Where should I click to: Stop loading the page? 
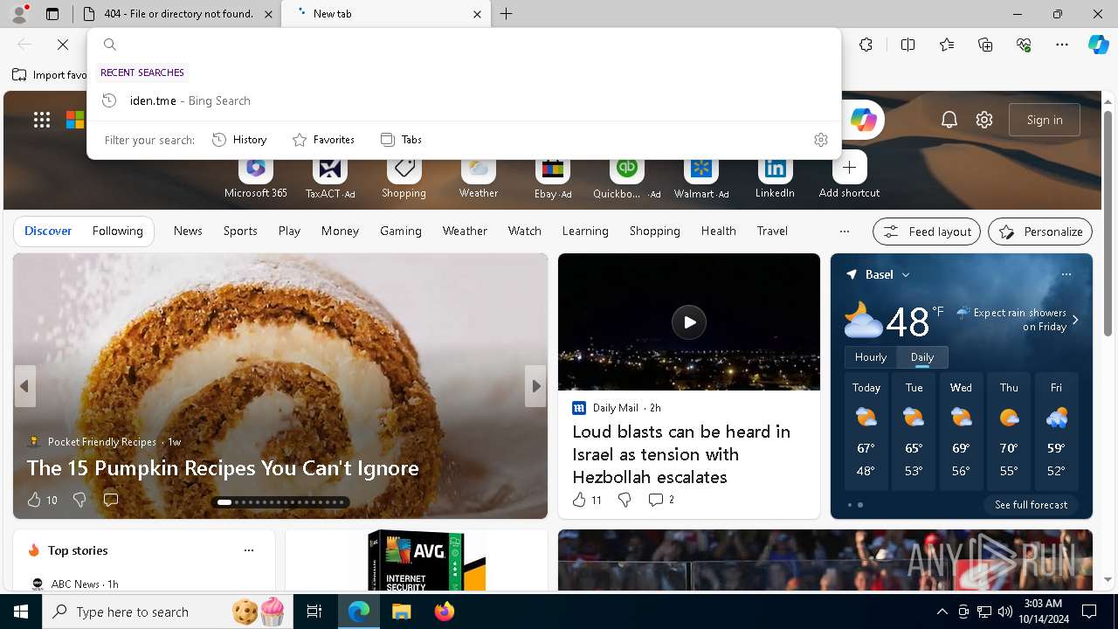coord(63,45)
